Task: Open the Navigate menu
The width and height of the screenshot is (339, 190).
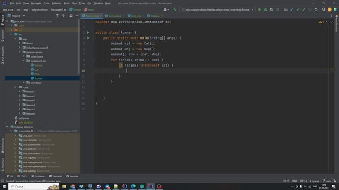Action: tap(36, 3)
